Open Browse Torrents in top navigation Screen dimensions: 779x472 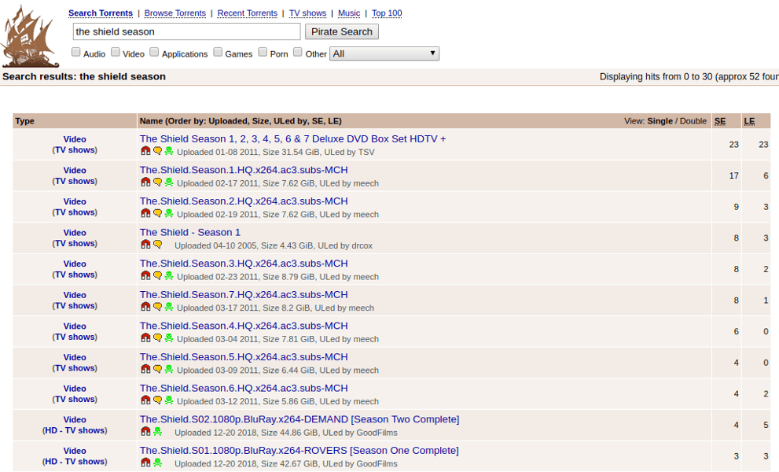click(175, 13)
